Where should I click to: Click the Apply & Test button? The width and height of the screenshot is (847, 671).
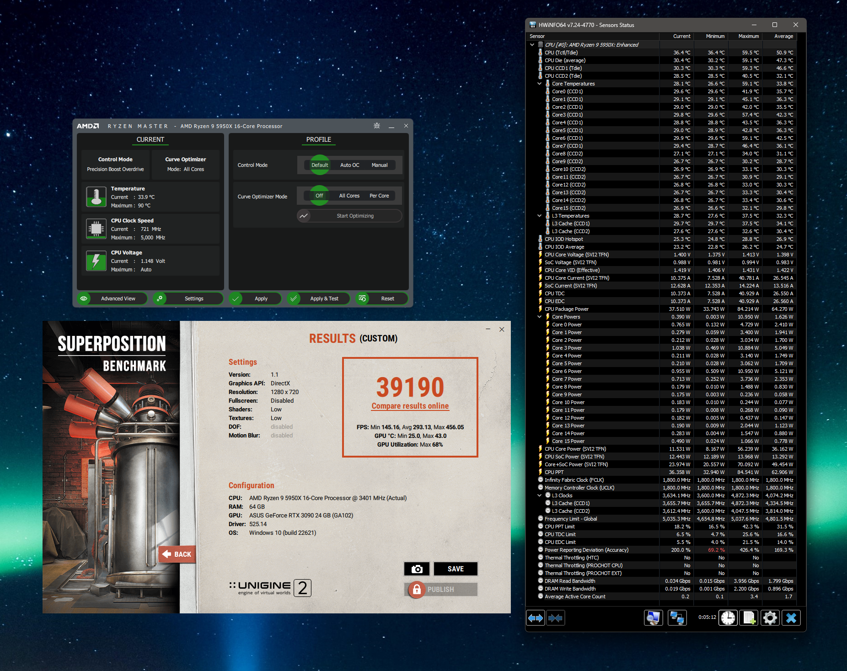click(319, 298)
